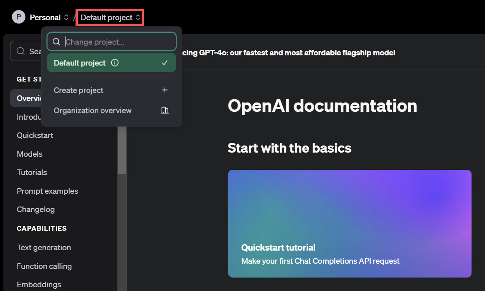Click the Personal avatar icon with letter P
The width and height of the screenshot is (485, 291).
[x=18, y=17]
